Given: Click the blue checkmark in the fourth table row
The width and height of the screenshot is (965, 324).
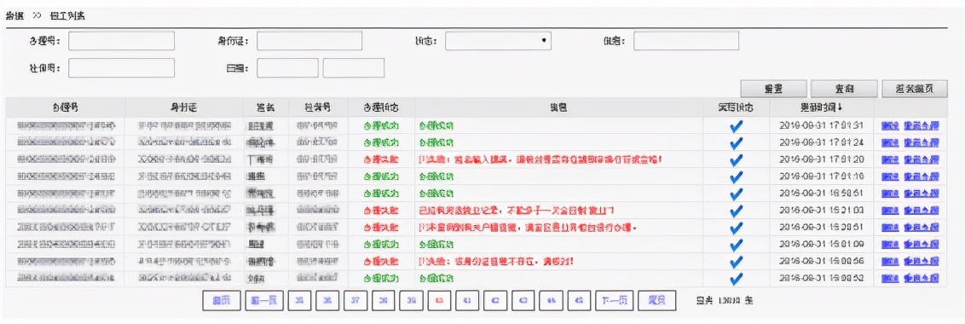Looking at the screenshot, I should pyautogui.click(x=736, y=176).
